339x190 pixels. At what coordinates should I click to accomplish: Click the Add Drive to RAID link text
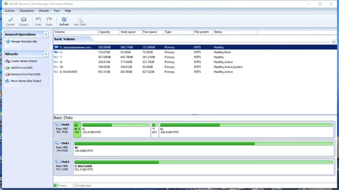(22, 68)
